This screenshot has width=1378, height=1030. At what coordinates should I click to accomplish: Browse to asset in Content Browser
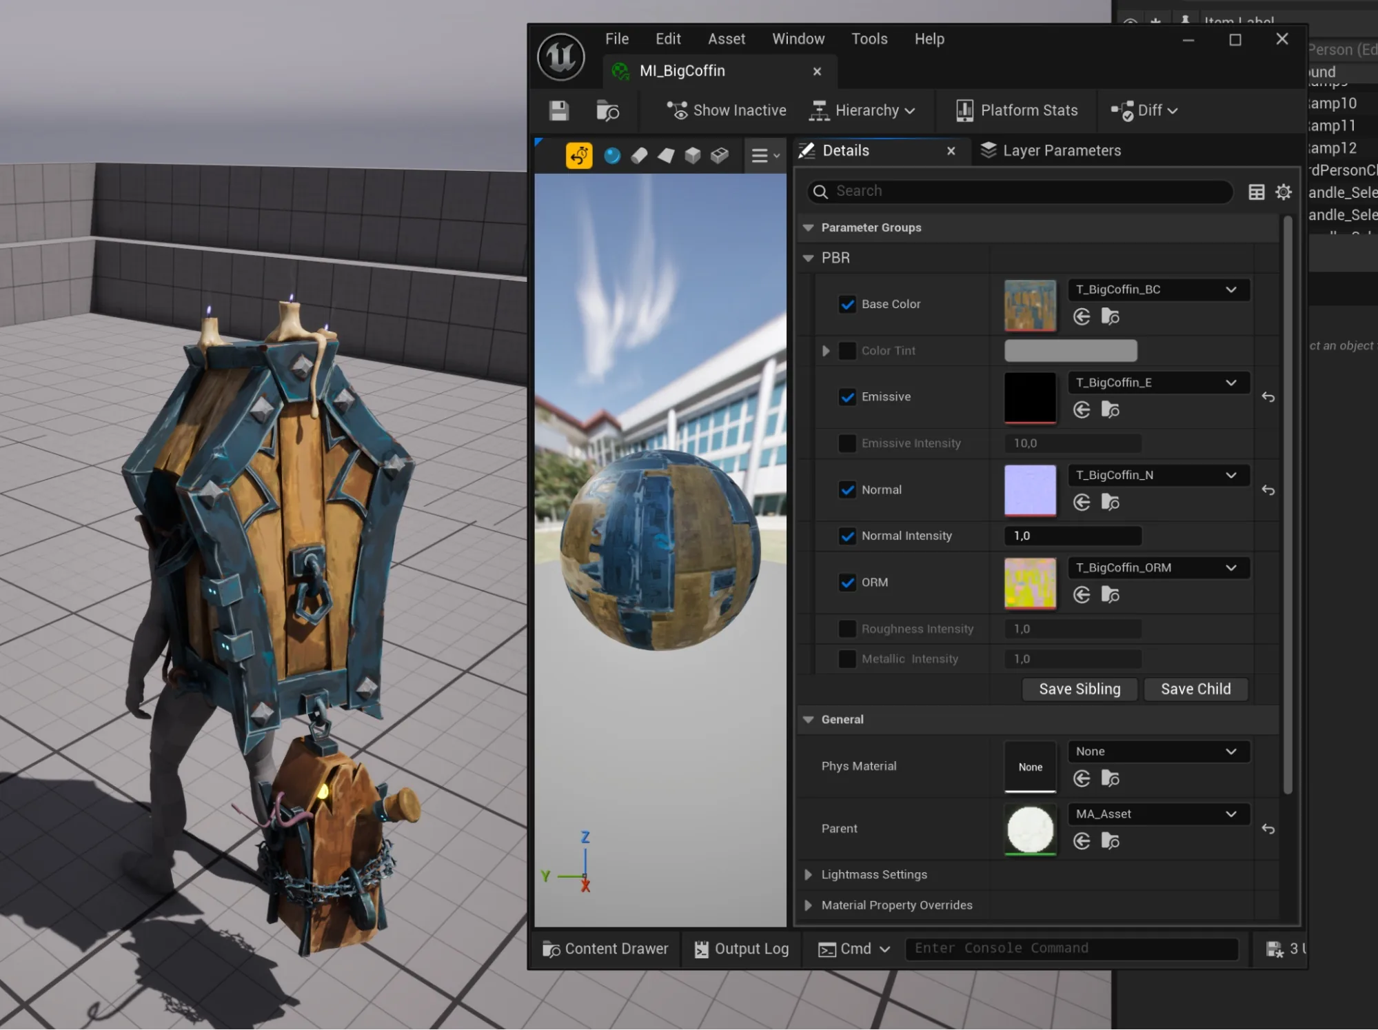click(607, 110)
